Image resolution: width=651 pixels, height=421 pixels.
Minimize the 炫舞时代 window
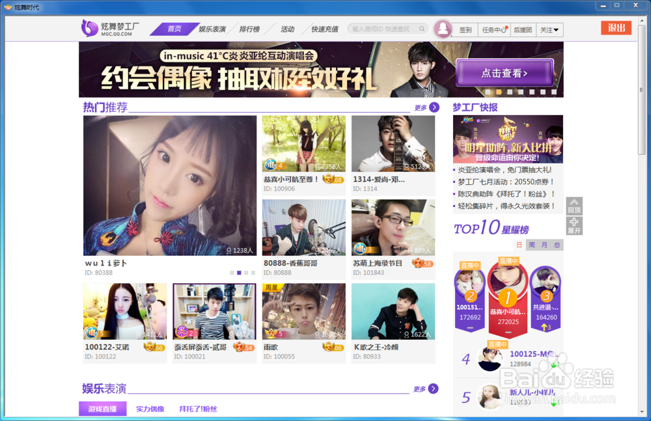[603, 6]
